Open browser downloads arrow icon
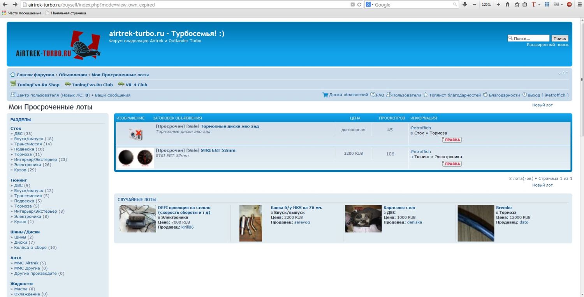The height and width of the screenshot is (297, 584). pos(464,5)
